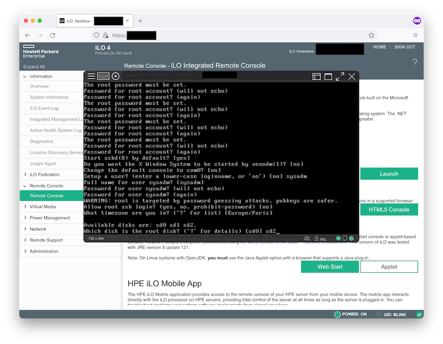Switch console to docked layout view
Screen dimensions: 443x344
point(316,76)
